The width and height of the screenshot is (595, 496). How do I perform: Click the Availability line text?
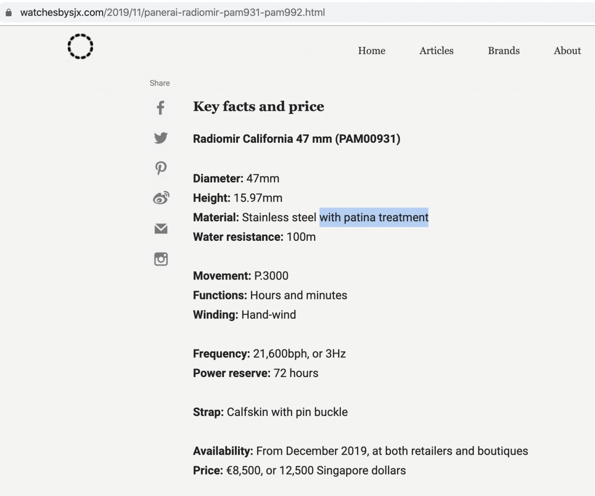[360, 451]
